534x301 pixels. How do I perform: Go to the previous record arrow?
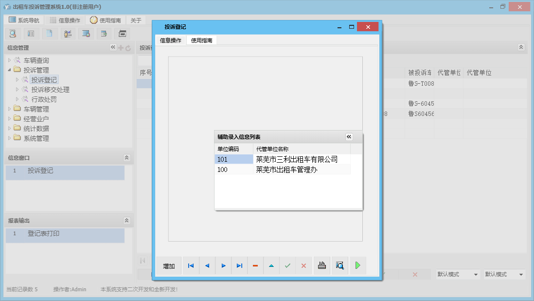(207, 266)
